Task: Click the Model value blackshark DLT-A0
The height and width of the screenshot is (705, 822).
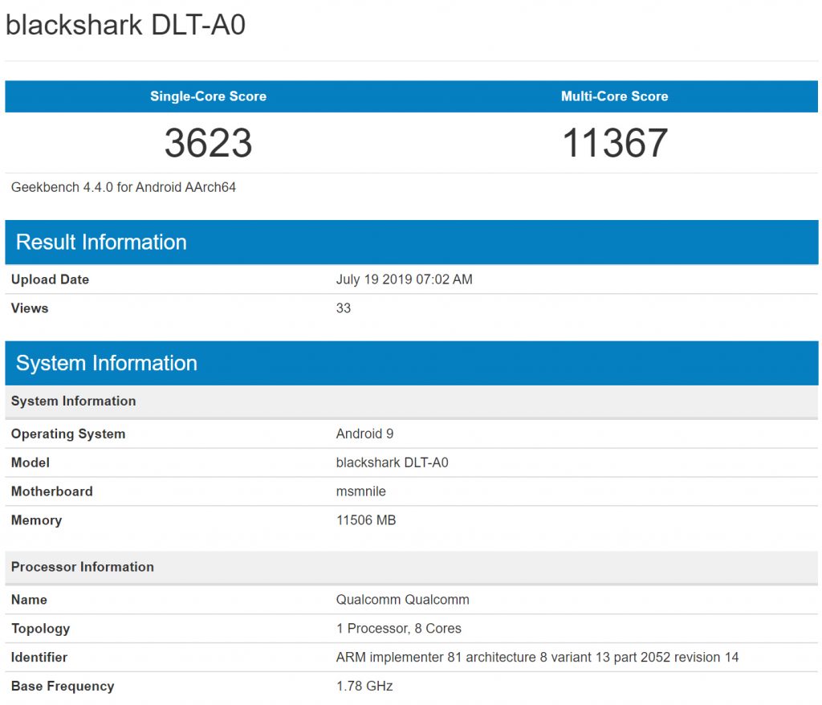Action: click(392, 463)
